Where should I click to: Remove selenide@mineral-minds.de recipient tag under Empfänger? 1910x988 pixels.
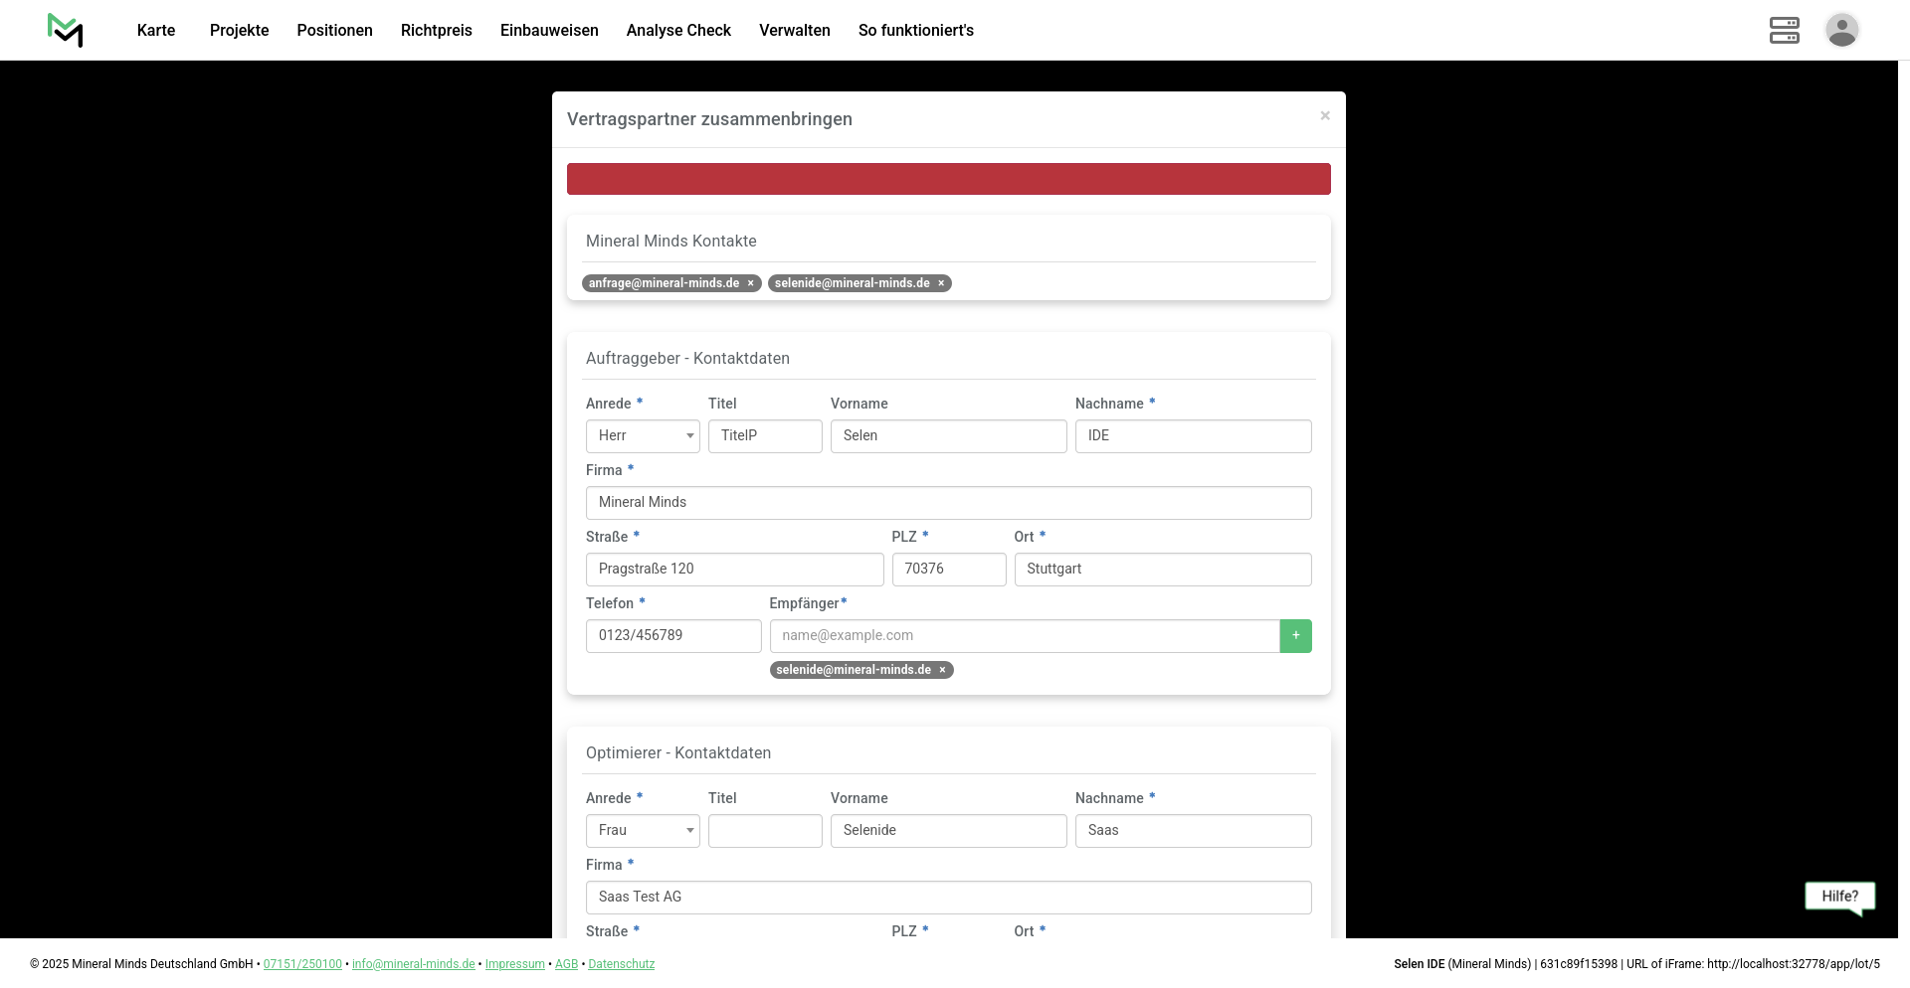[x=942, y=670]
